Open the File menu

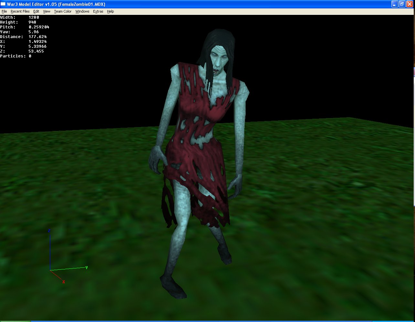4,11
